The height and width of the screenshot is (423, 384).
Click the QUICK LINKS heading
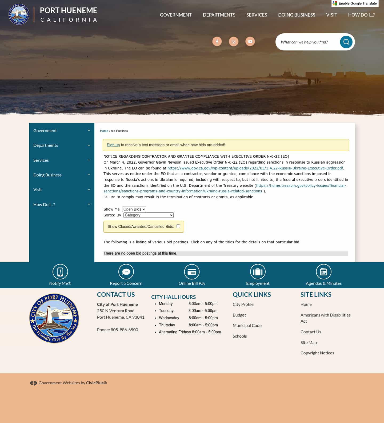252,295
